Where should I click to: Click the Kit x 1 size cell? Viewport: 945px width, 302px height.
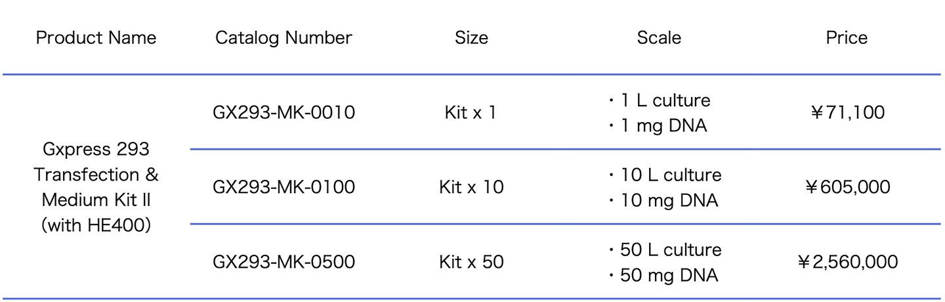(471, 112)
